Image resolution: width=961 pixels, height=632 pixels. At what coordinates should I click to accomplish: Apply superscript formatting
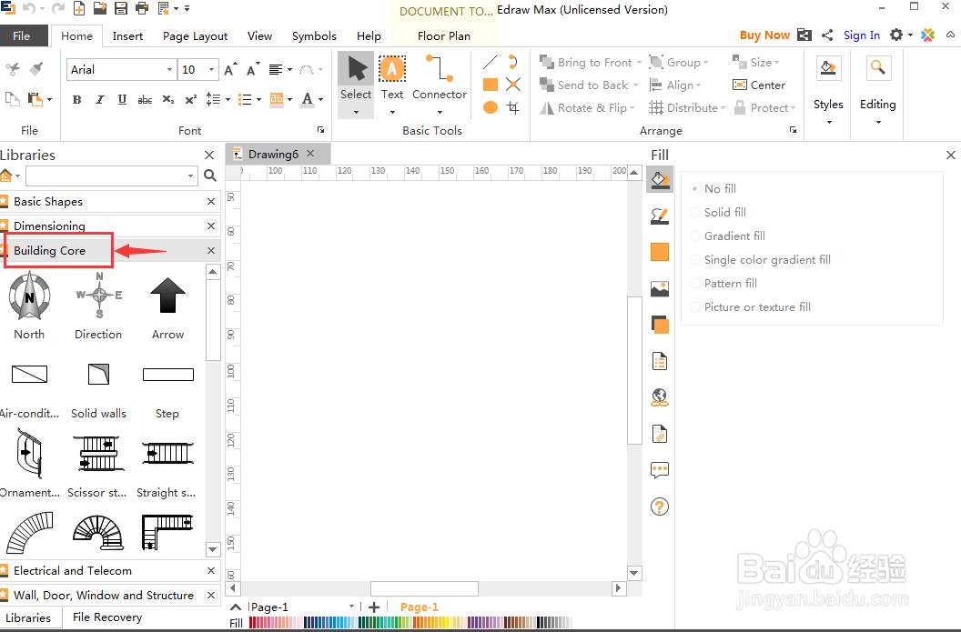pos(190,100)
